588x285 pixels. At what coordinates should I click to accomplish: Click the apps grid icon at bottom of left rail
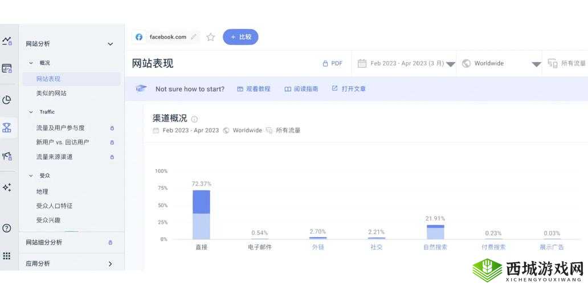[7, 256]
